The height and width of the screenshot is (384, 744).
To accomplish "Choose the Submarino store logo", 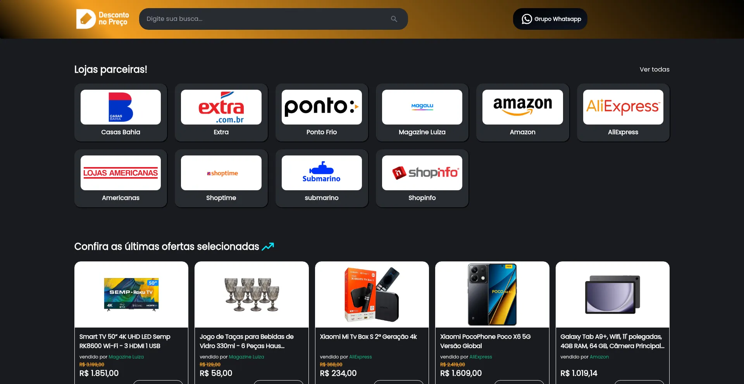I will tap(322, 173).
